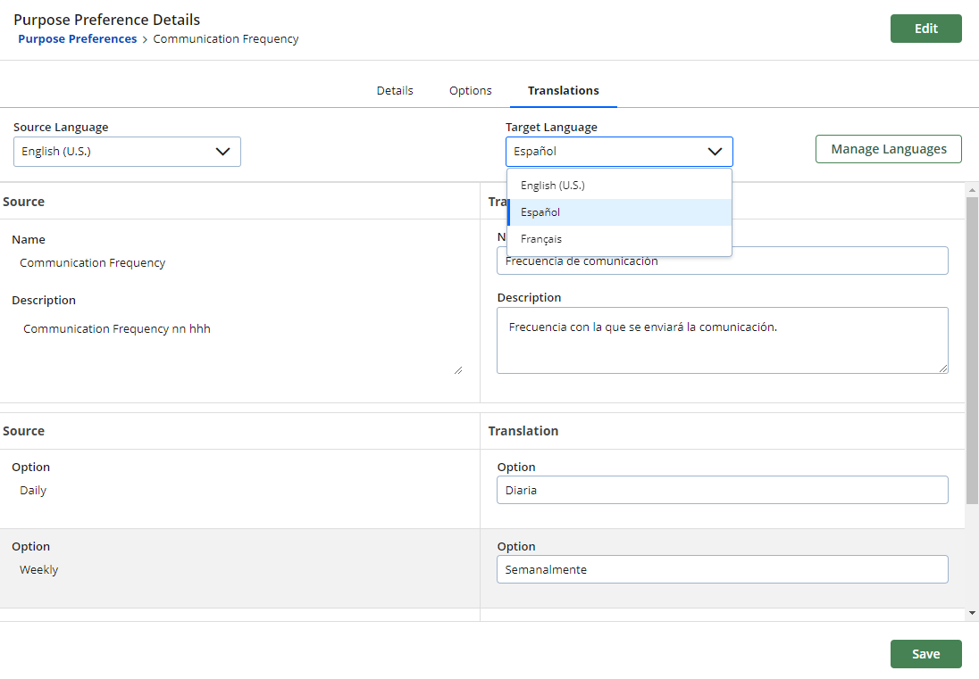Click the green Edit button
Image resolution: width=979 pixels, height=679 pixels.
click(925, 28)
